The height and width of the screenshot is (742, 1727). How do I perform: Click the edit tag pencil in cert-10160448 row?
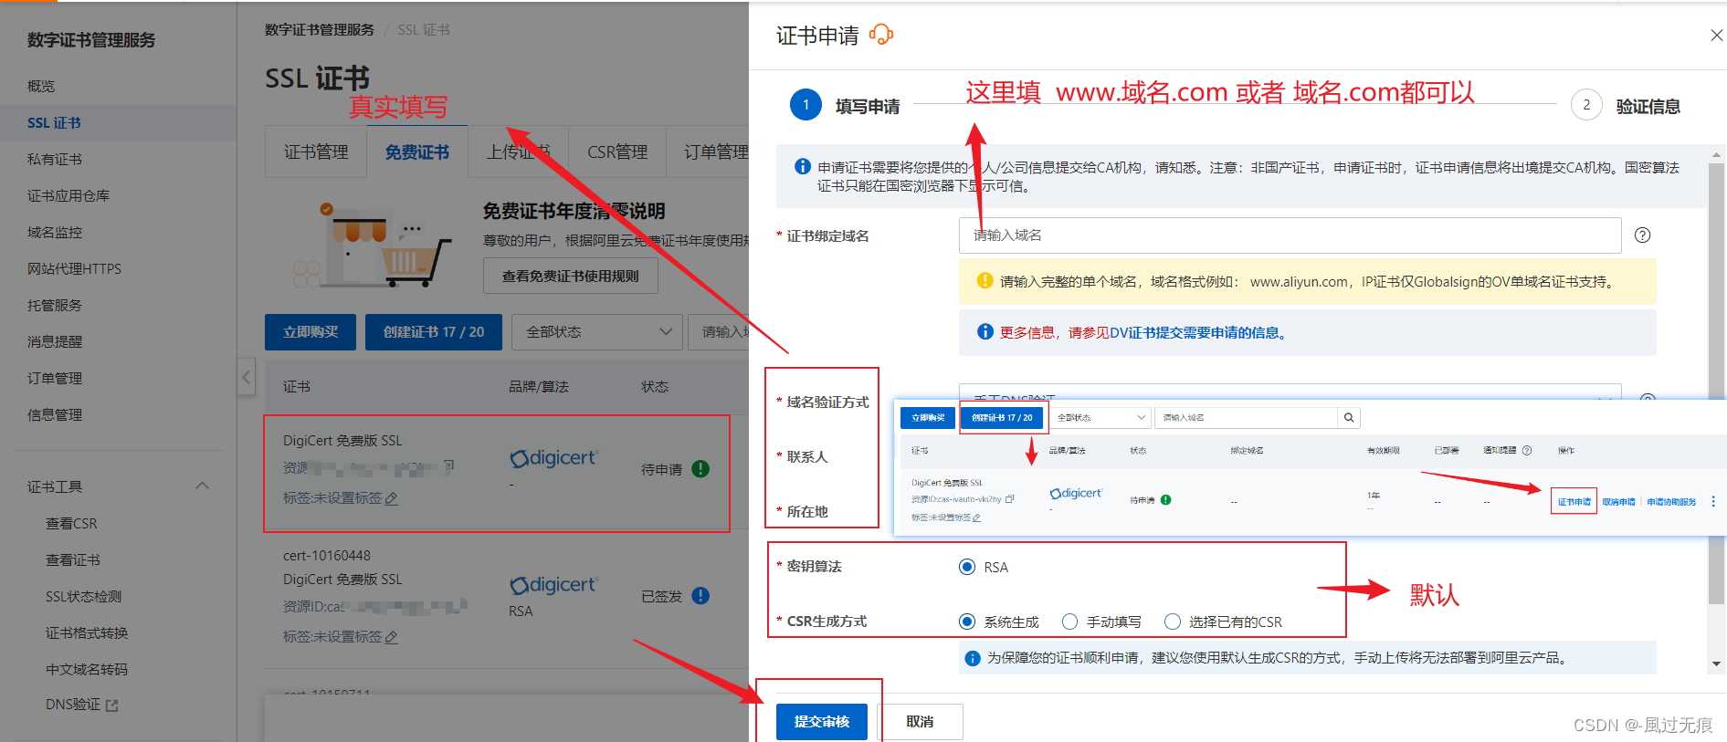pyautogui.click(x=392, y=637)
